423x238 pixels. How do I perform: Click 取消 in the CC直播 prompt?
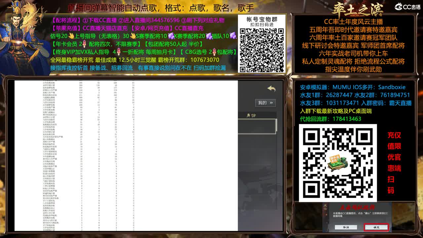(346, 227)
